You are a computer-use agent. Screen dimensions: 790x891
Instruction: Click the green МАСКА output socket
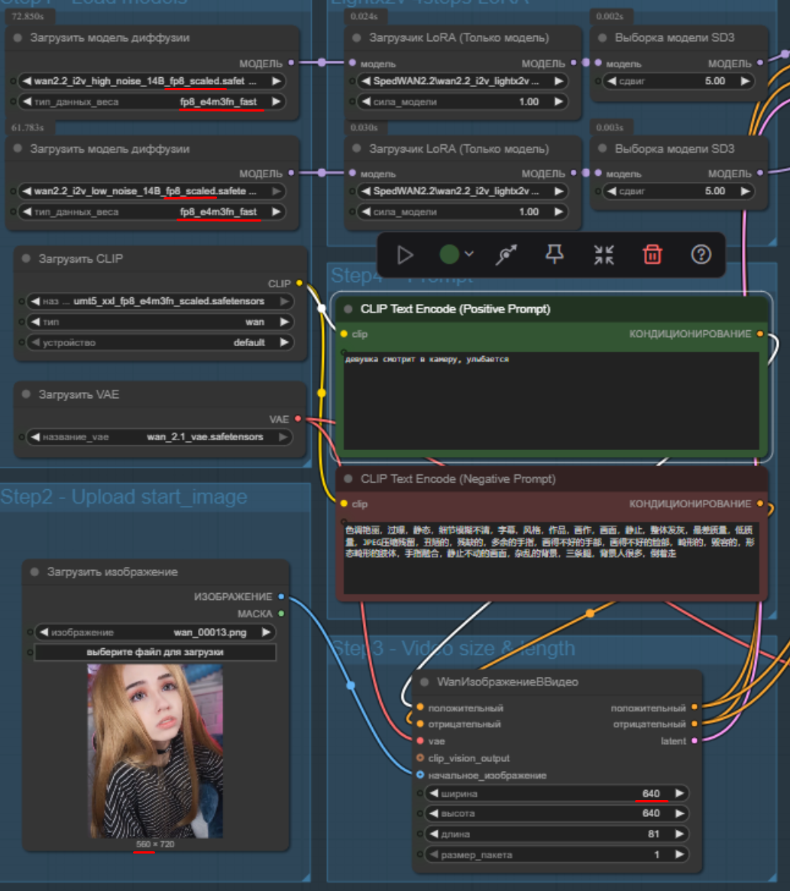pos(281,614)
